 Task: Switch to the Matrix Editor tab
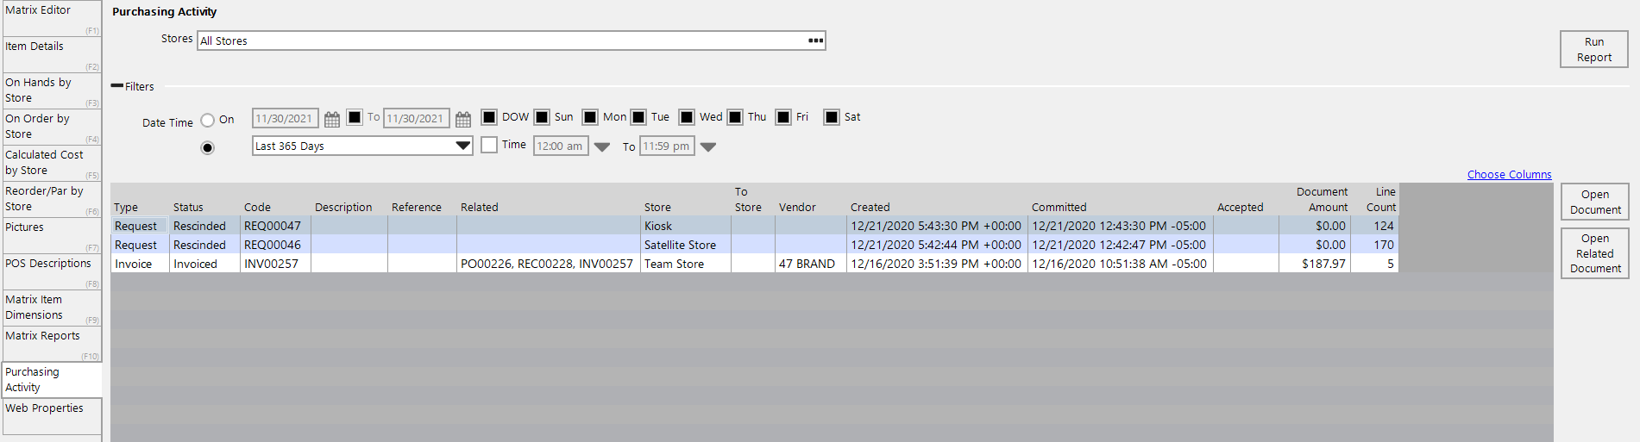[x=52, y=18]
